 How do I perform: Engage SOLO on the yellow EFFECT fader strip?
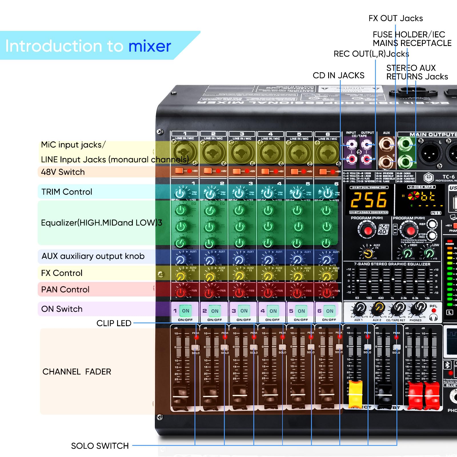tap(368, 347)
